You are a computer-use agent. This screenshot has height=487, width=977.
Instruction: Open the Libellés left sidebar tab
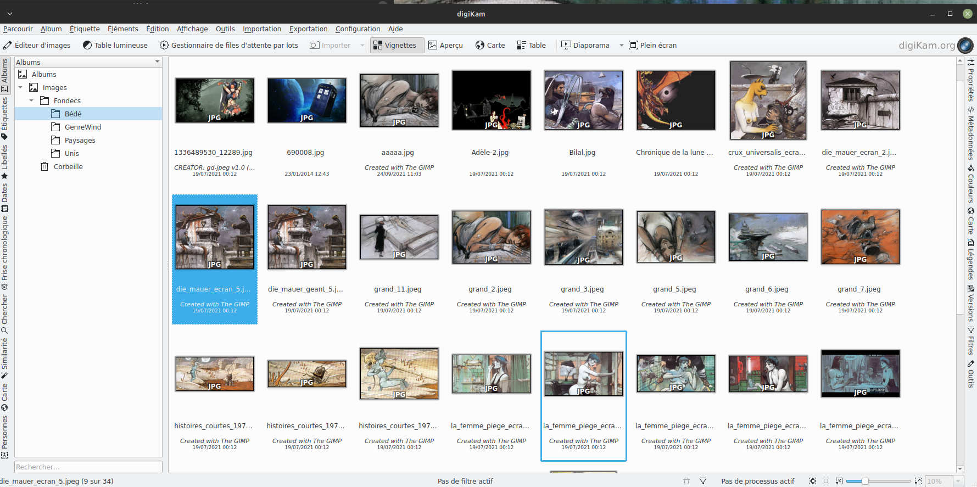[5, 162]
